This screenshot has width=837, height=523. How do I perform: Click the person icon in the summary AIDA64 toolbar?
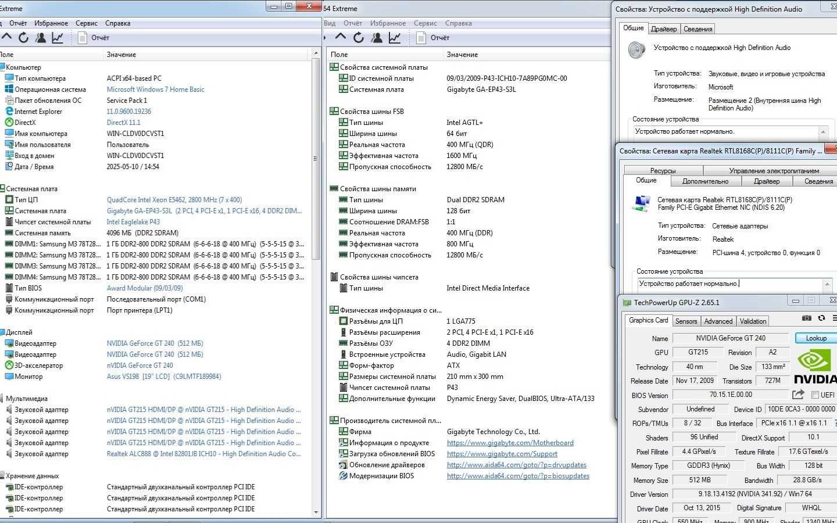tap(41, 38)
